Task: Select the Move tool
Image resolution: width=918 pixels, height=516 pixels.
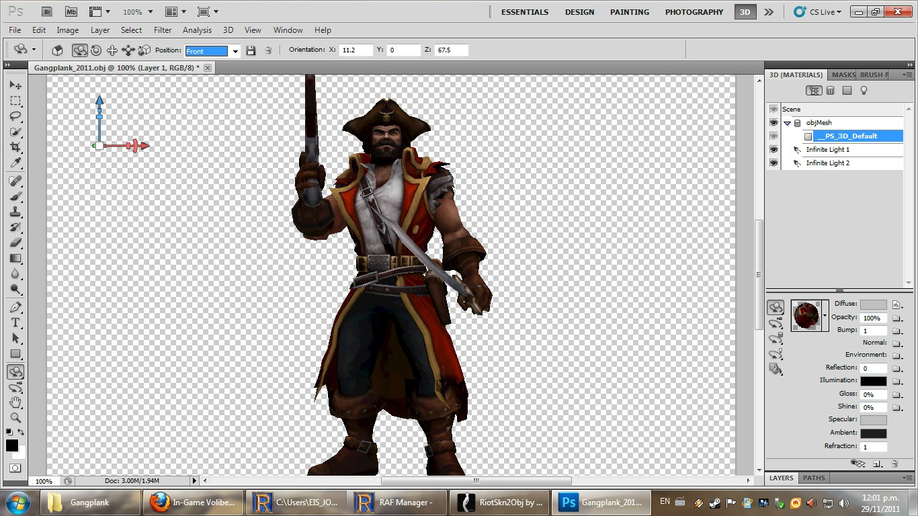Action: tap(15, 85)
